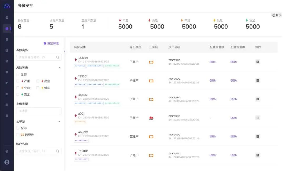This screenshot has height=171, width=284.
Task: Click the 提示 button at top right
Action: click(277, 15)
